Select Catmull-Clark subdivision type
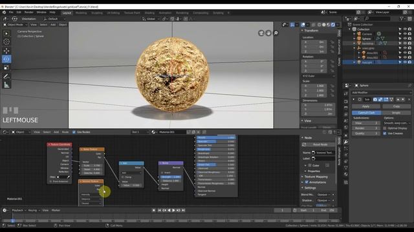414x232 pixels. click(367, 113)
